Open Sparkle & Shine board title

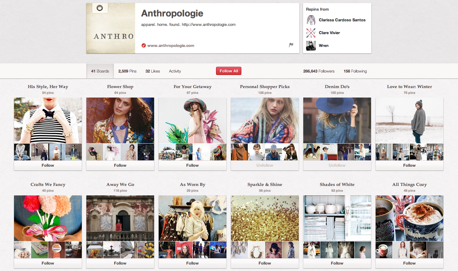point(265,184)
